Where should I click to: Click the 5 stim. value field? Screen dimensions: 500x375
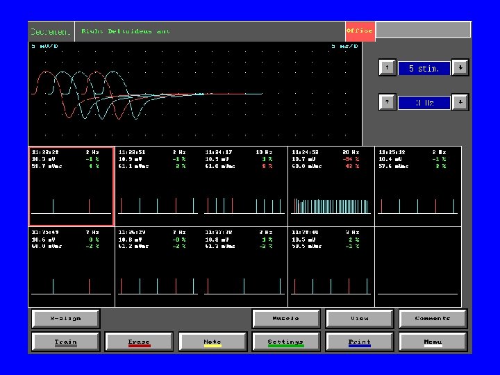tap(423, 68)
